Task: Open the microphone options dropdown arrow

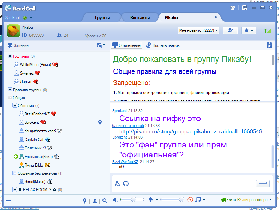Action: 157,200
